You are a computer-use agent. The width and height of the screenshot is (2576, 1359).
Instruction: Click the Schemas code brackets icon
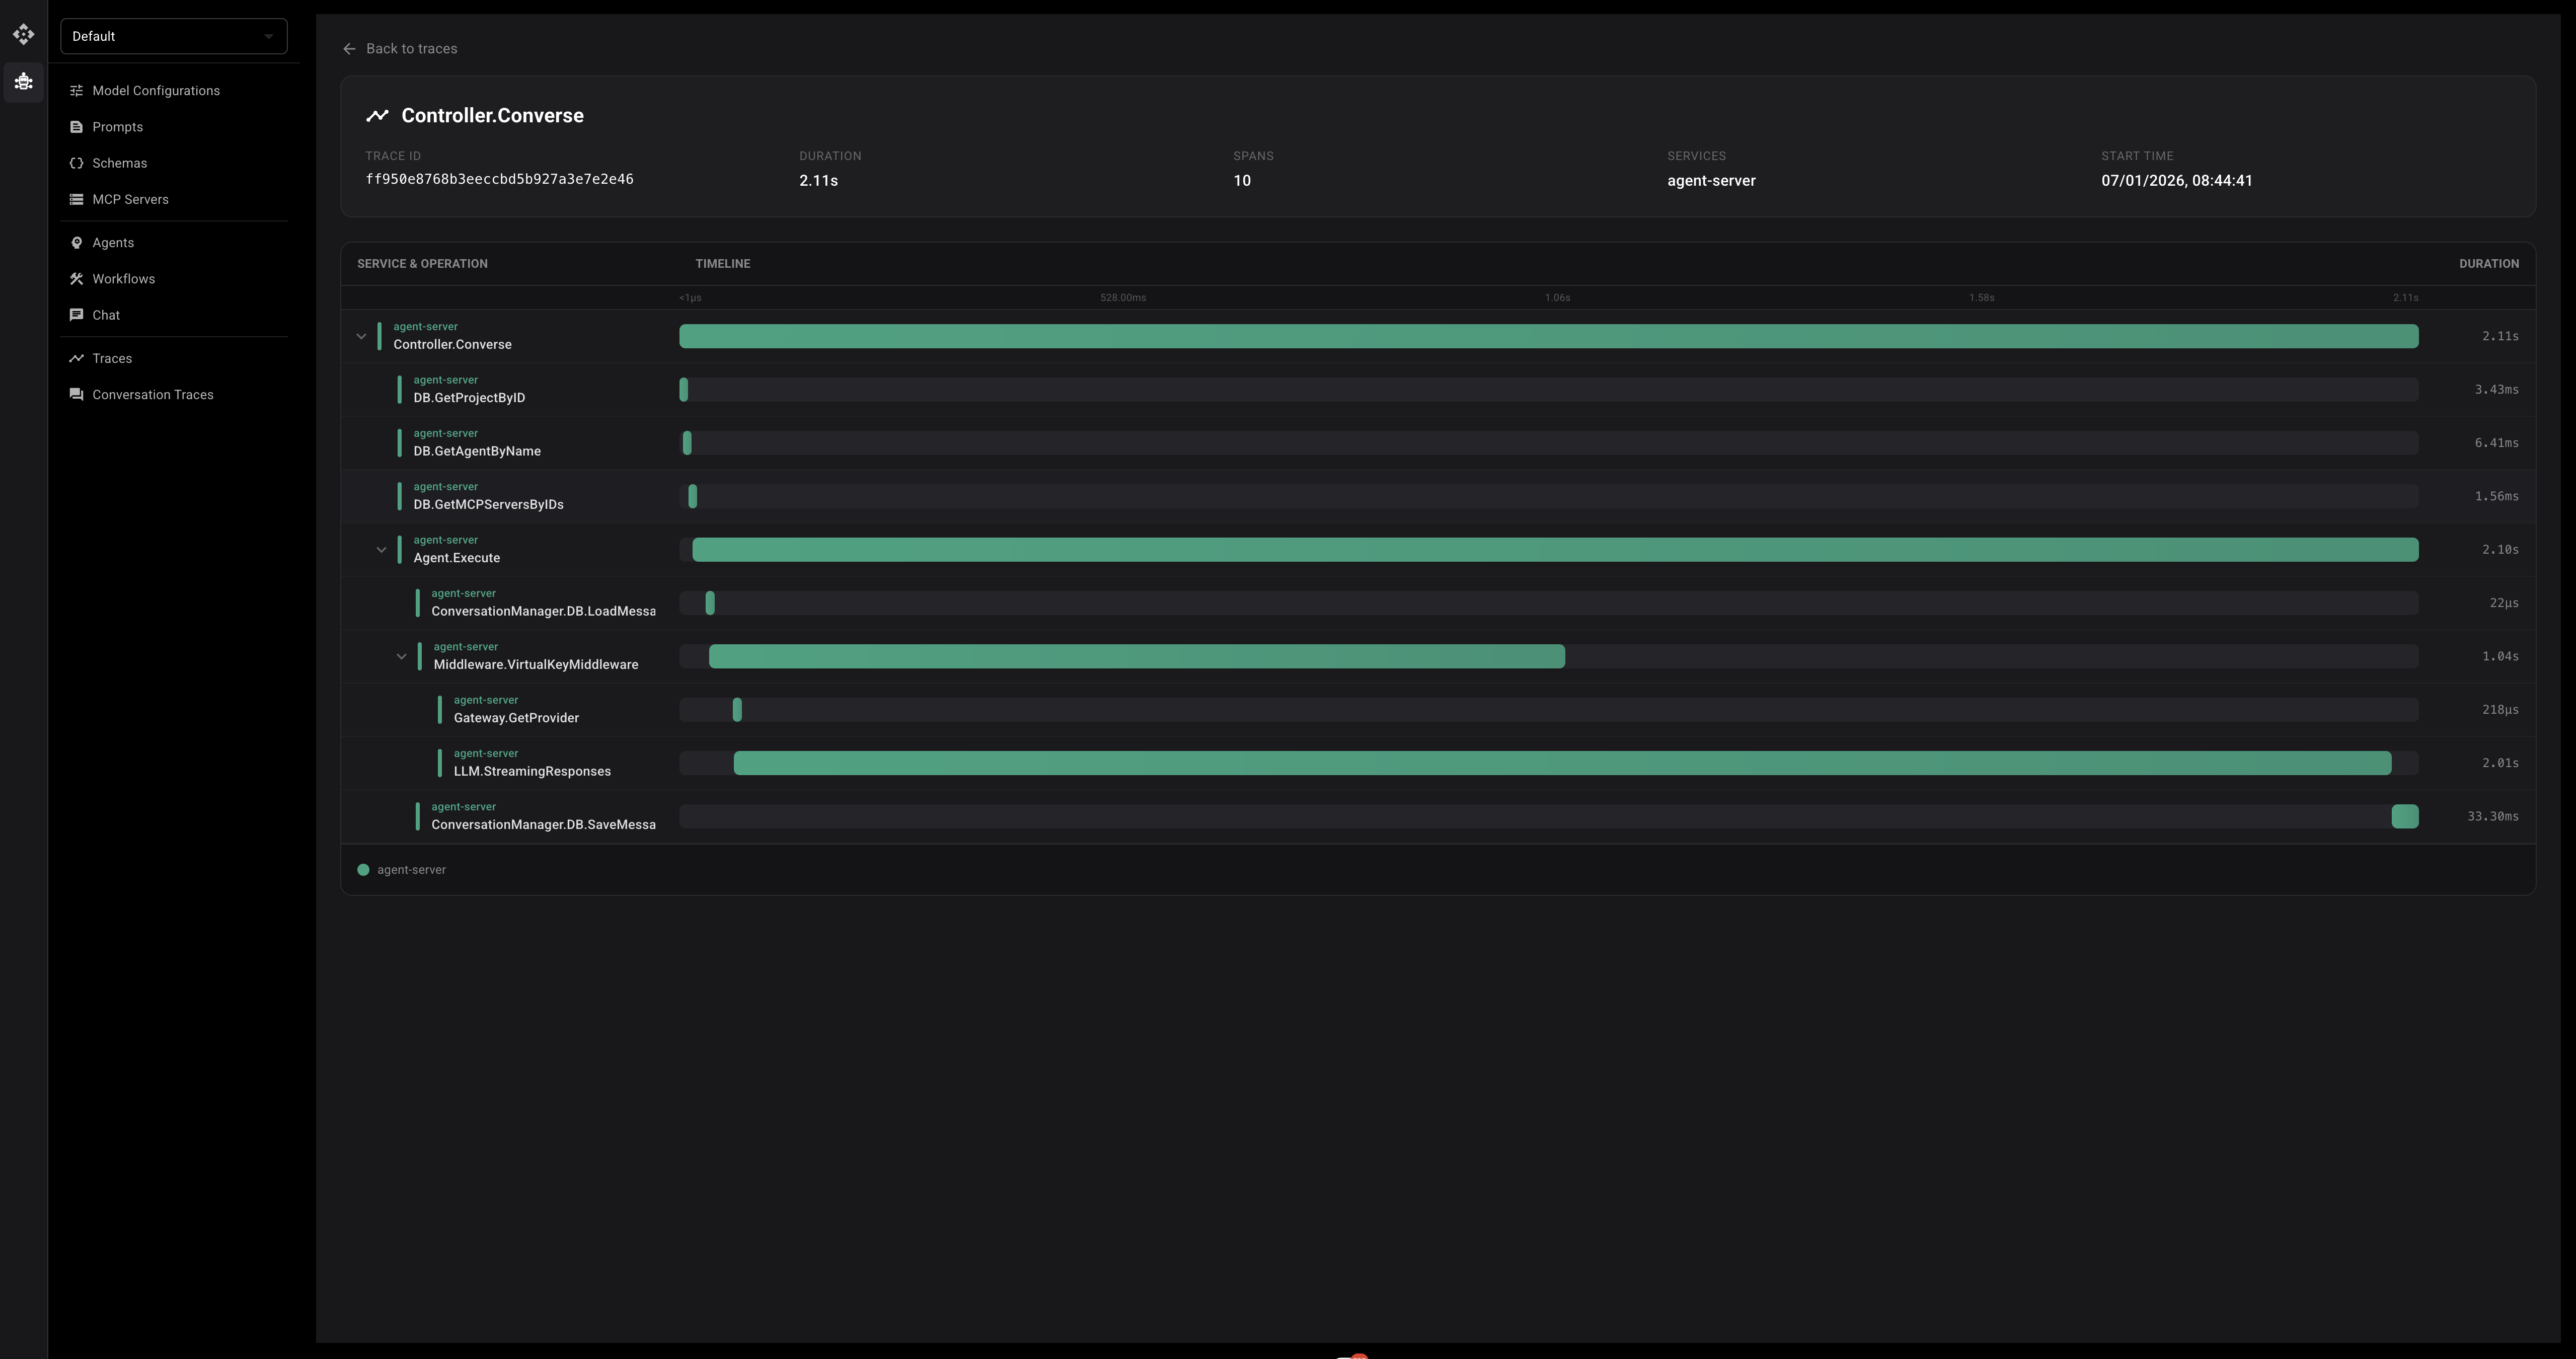(x=76, y=162)
